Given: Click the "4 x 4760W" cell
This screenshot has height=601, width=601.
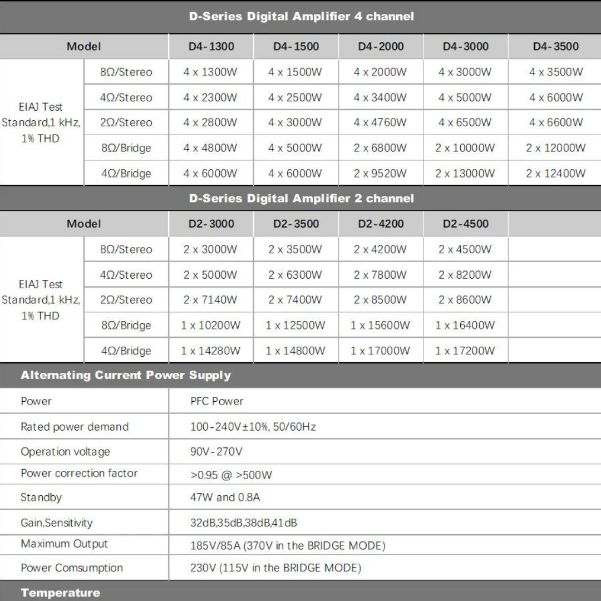Looking at the screenshot, I should (381, 122).
